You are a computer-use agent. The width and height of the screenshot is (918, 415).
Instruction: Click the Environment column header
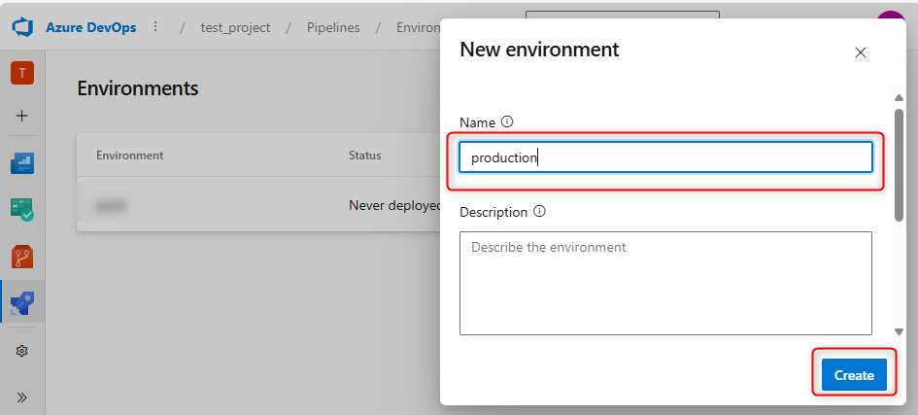pyautogui.click(x=130, y=156)
